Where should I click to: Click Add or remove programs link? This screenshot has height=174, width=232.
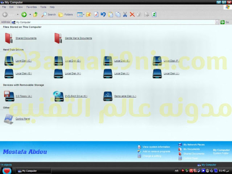tap(154, 152)
